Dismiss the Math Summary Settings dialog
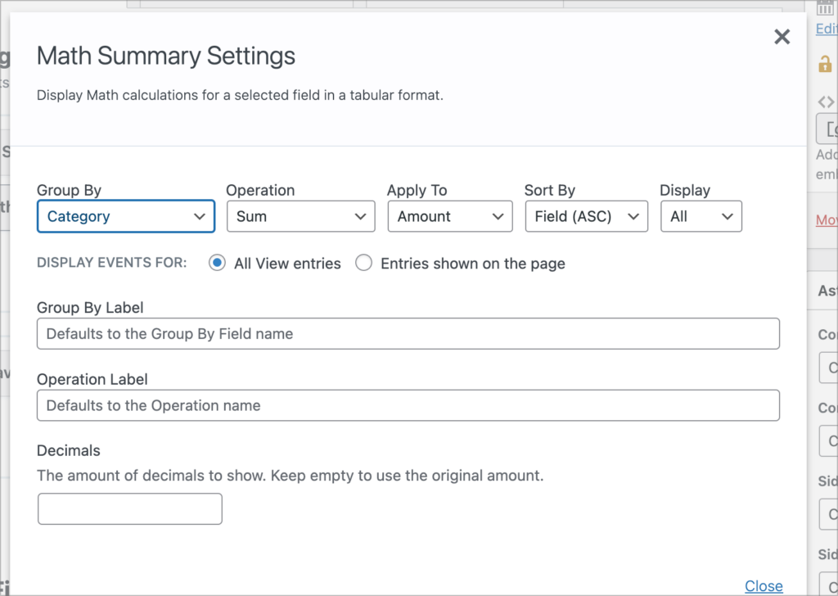 782,37
